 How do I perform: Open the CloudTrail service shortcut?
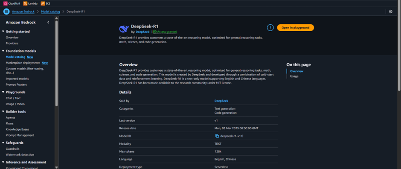pos(12,3)
